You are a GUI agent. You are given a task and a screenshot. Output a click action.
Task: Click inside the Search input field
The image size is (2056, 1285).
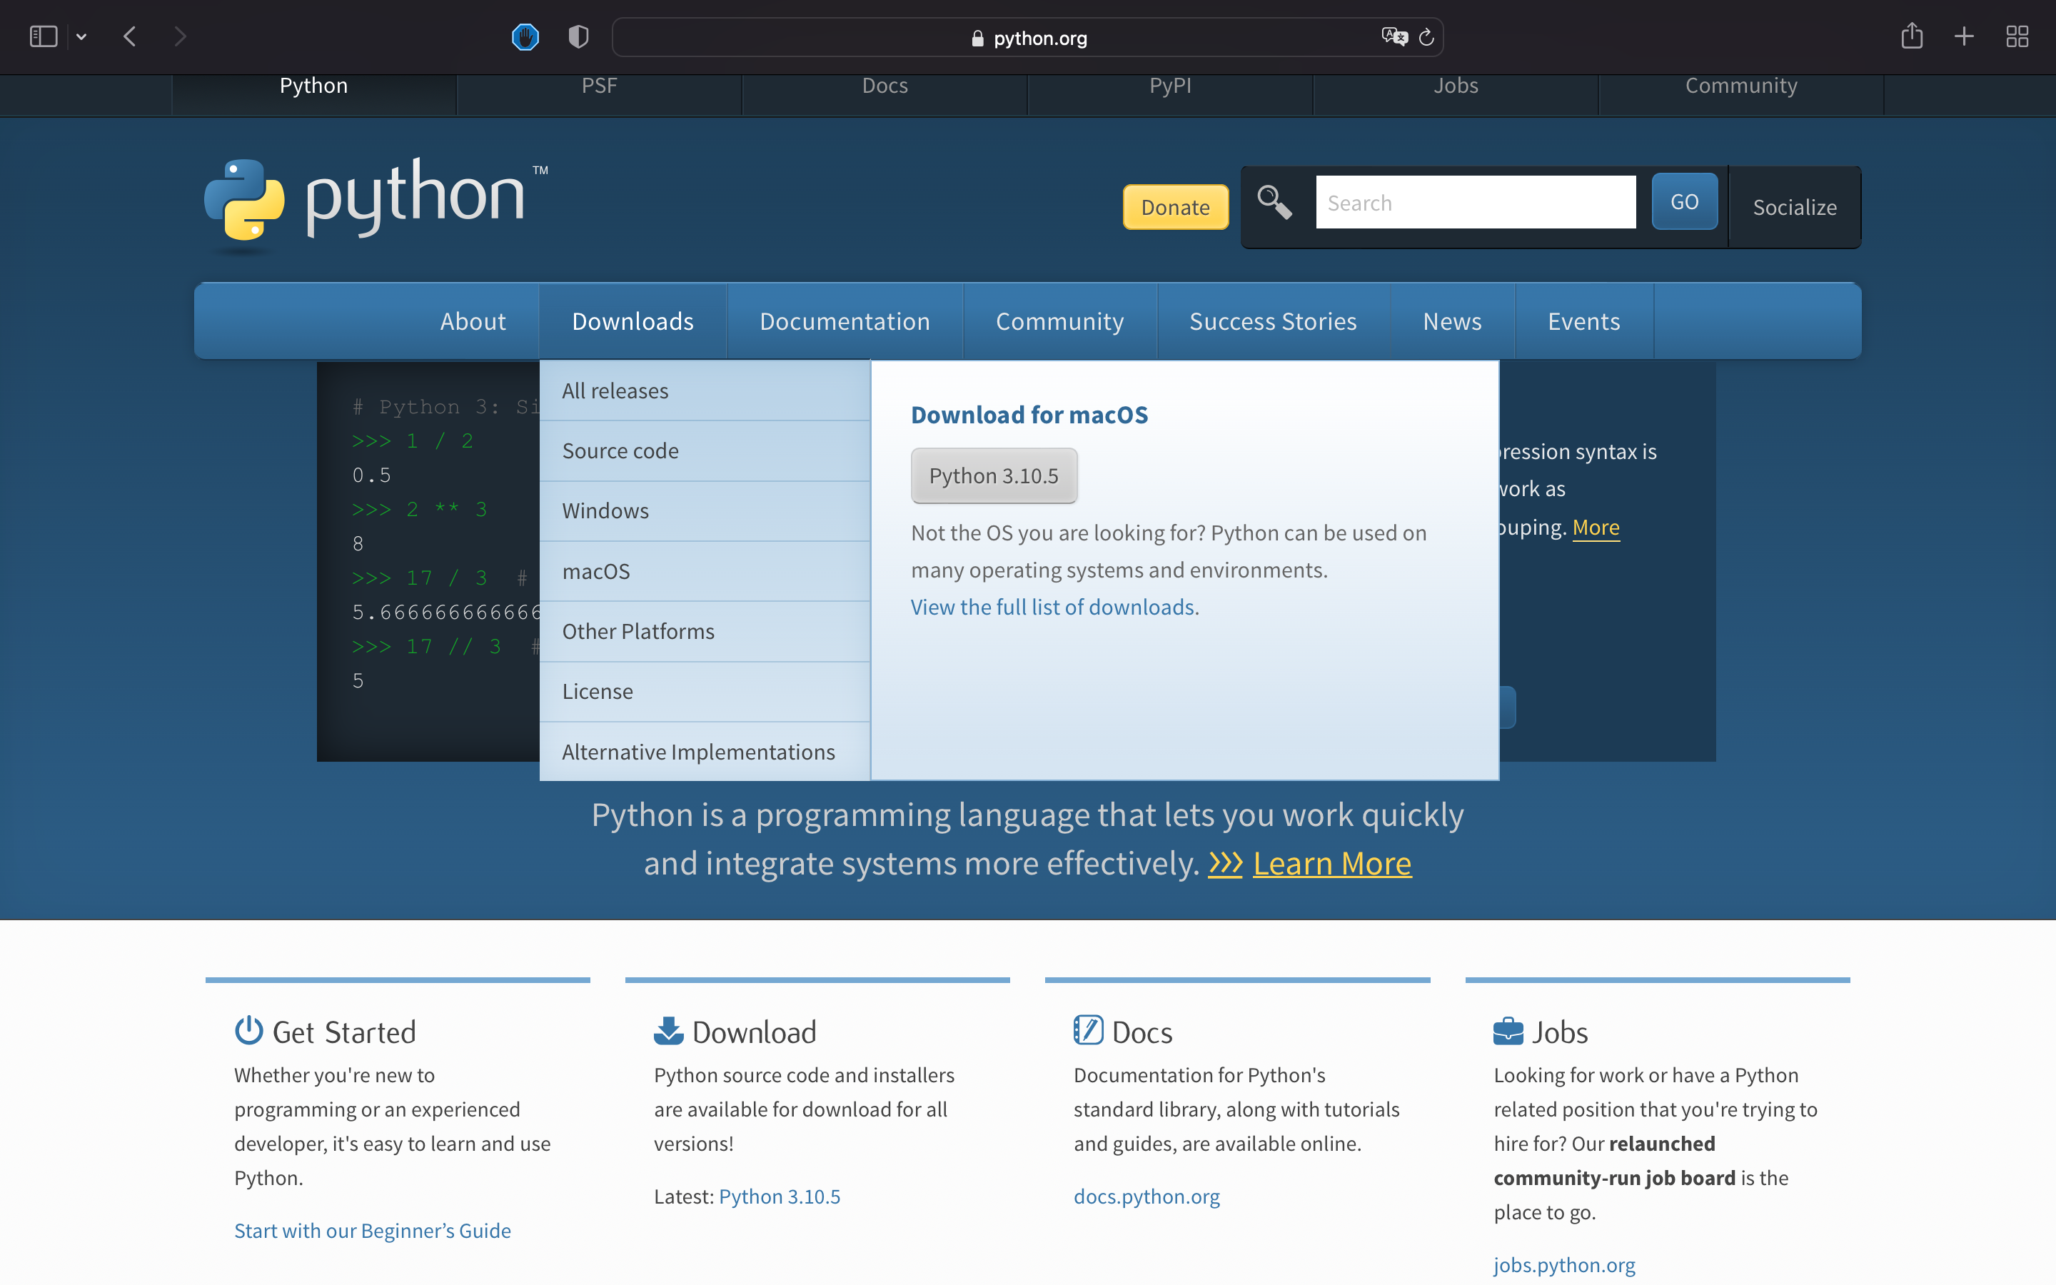(1476, 202)
